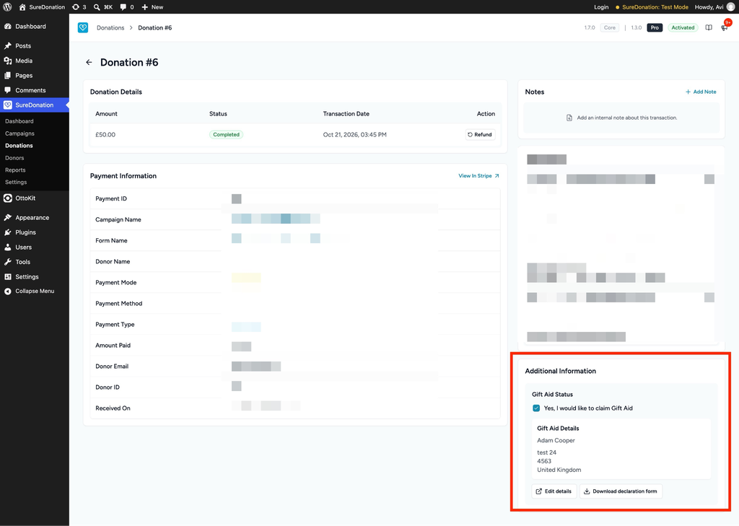The height and width of the screenshot is (526, 739).
Task: Toggle the claim Gift Aid checkbox
Action: 536,408
